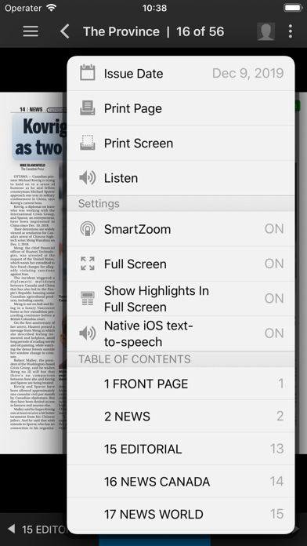Tap the calendar icon beside Issue Date
Screen dimensions: 307x546
point(87,73)
